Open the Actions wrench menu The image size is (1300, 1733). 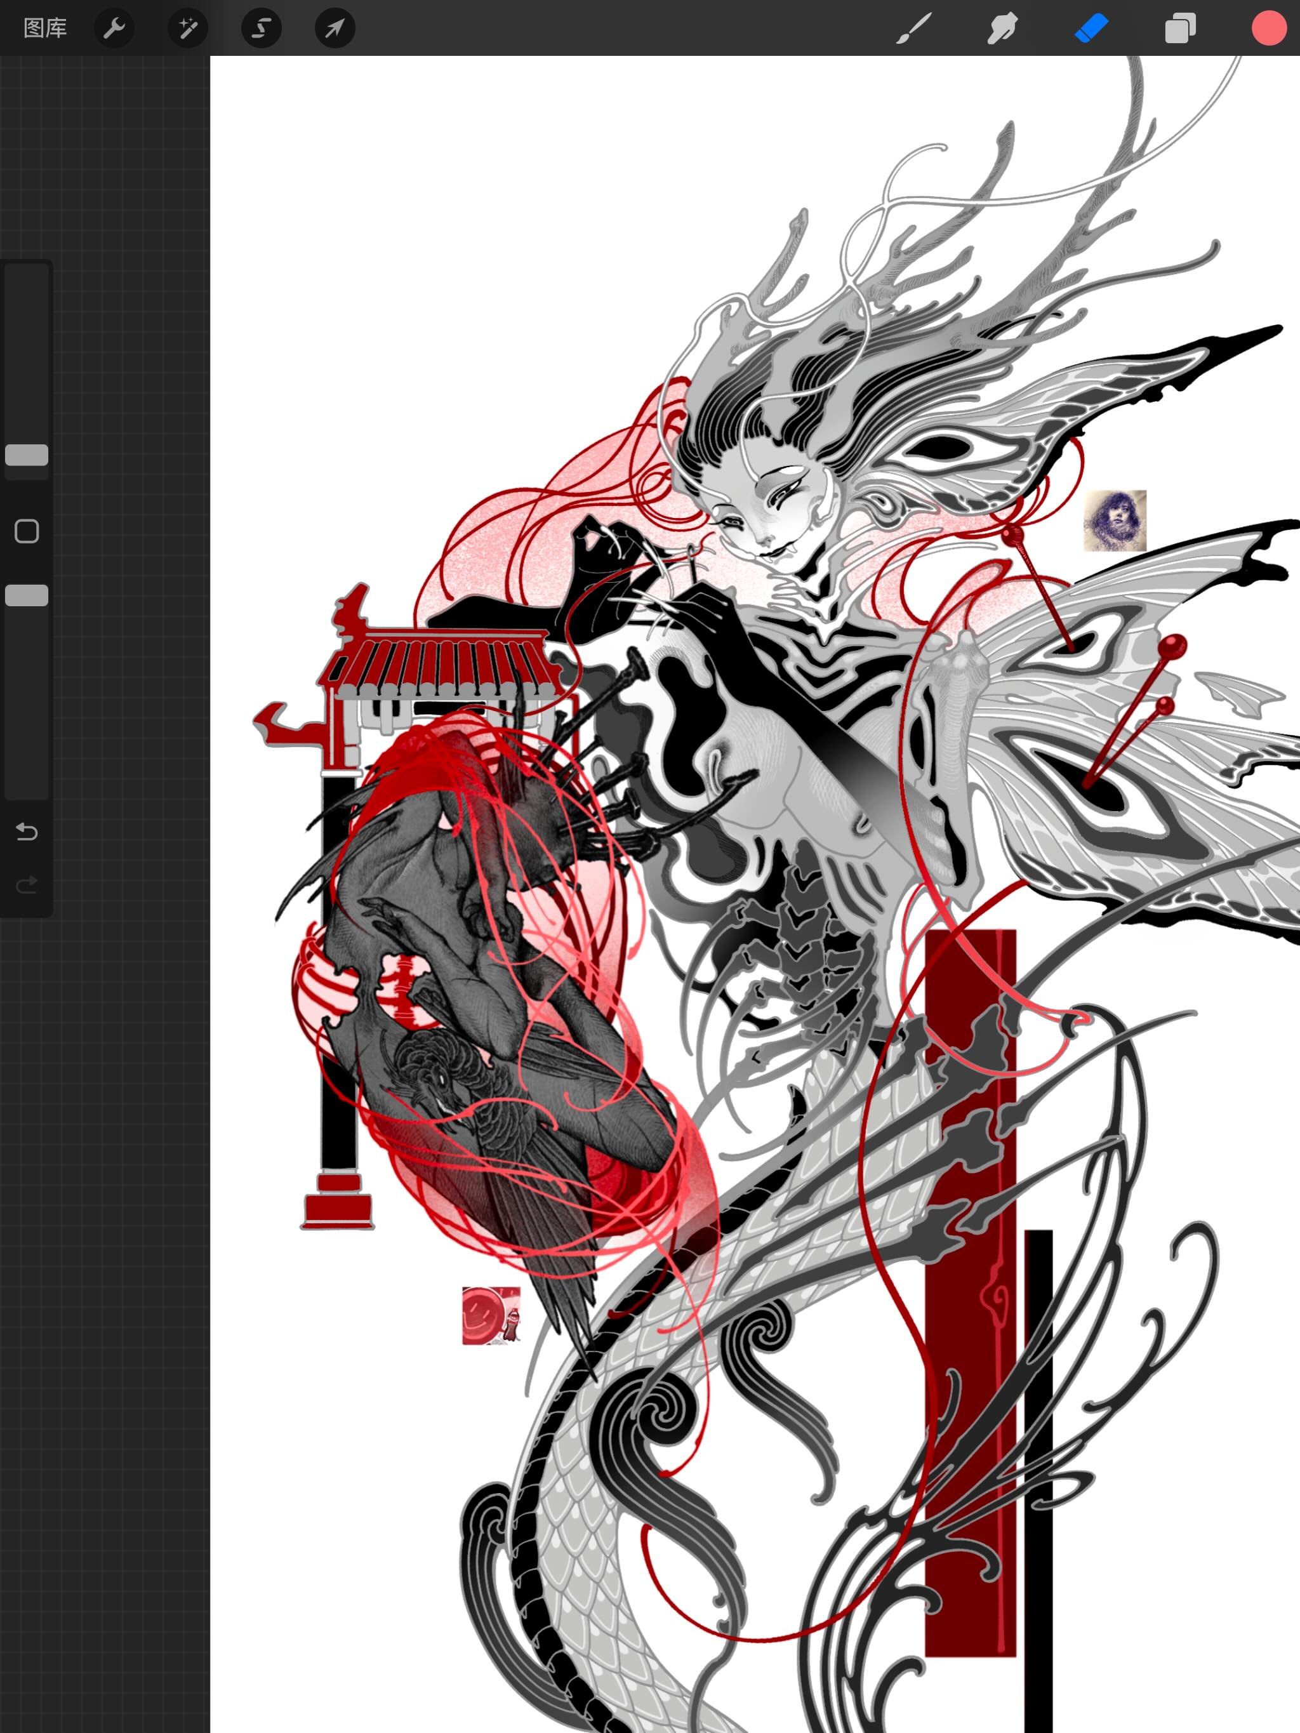pos(114,28)
